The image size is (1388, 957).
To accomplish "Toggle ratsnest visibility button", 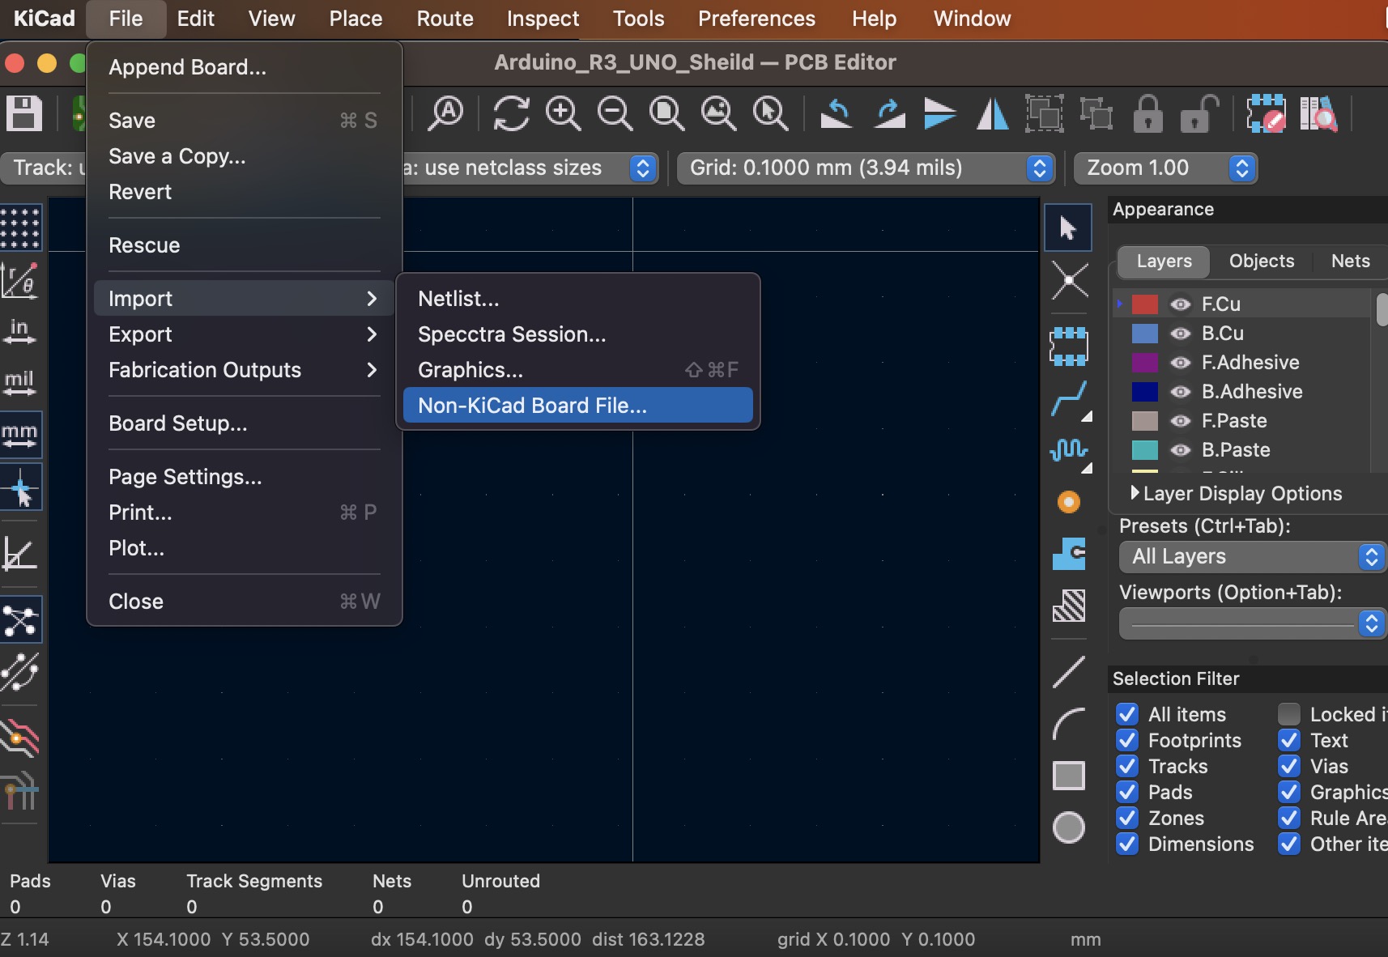I will pyautogui.click(x=20, y=620).
